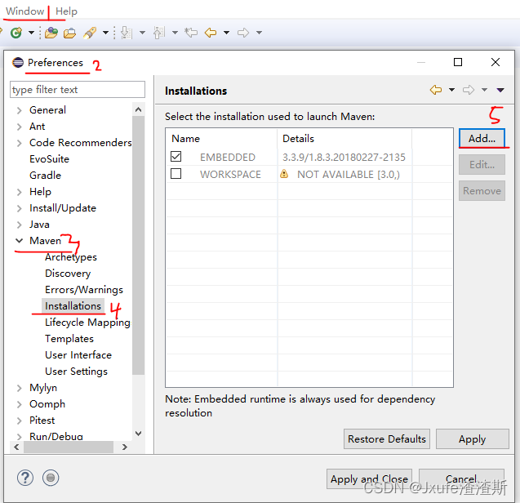Expand the Ant tree node
Viewport: 520px width, 503px height.
(x=20, y=127)
